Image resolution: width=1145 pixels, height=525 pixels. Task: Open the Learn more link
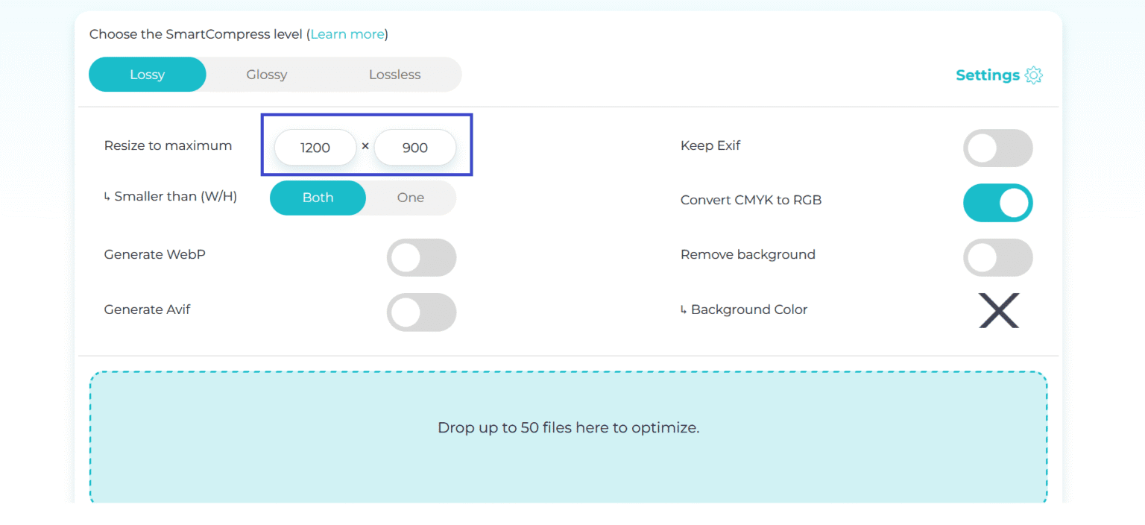pos(347,34)
